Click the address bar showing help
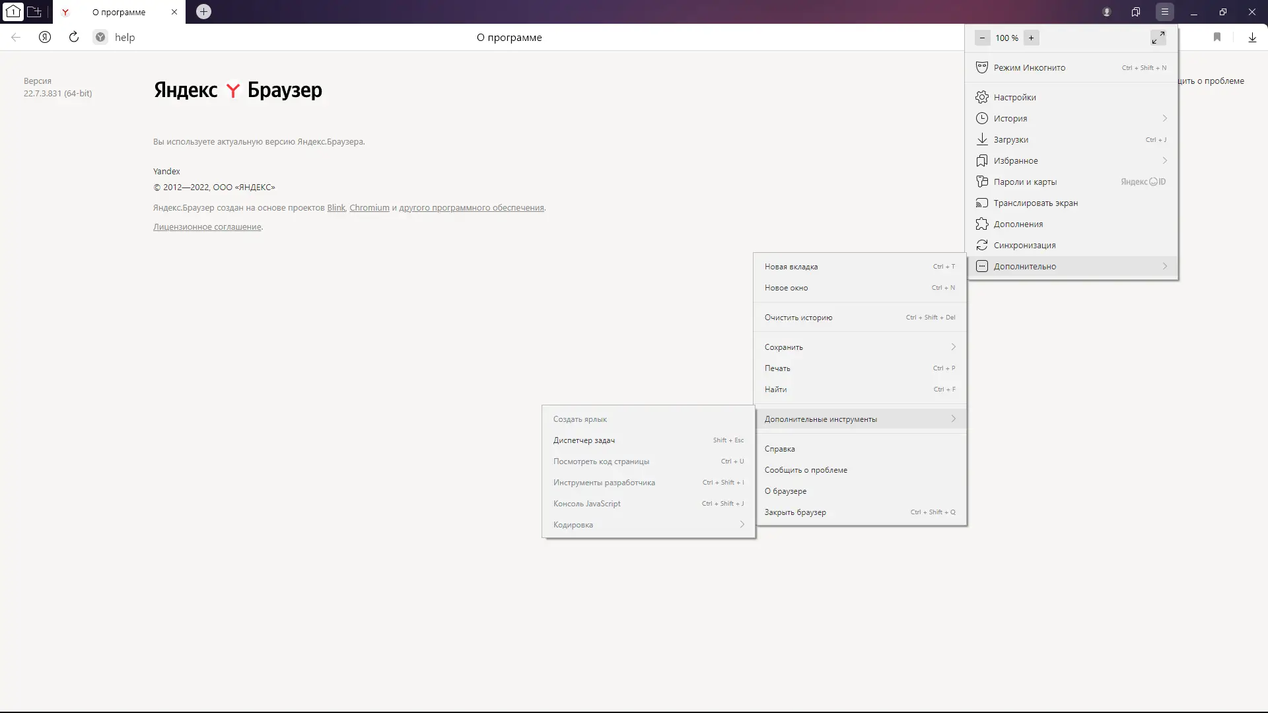Viewport: 1268px width, 713px height. tap(124, 38)
